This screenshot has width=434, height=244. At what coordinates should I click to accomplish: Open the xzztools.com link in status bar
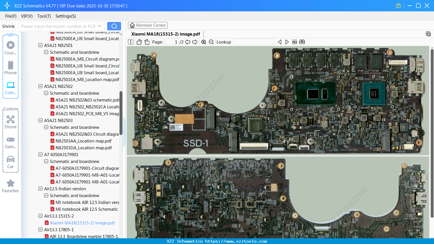[x=236, y=241]
